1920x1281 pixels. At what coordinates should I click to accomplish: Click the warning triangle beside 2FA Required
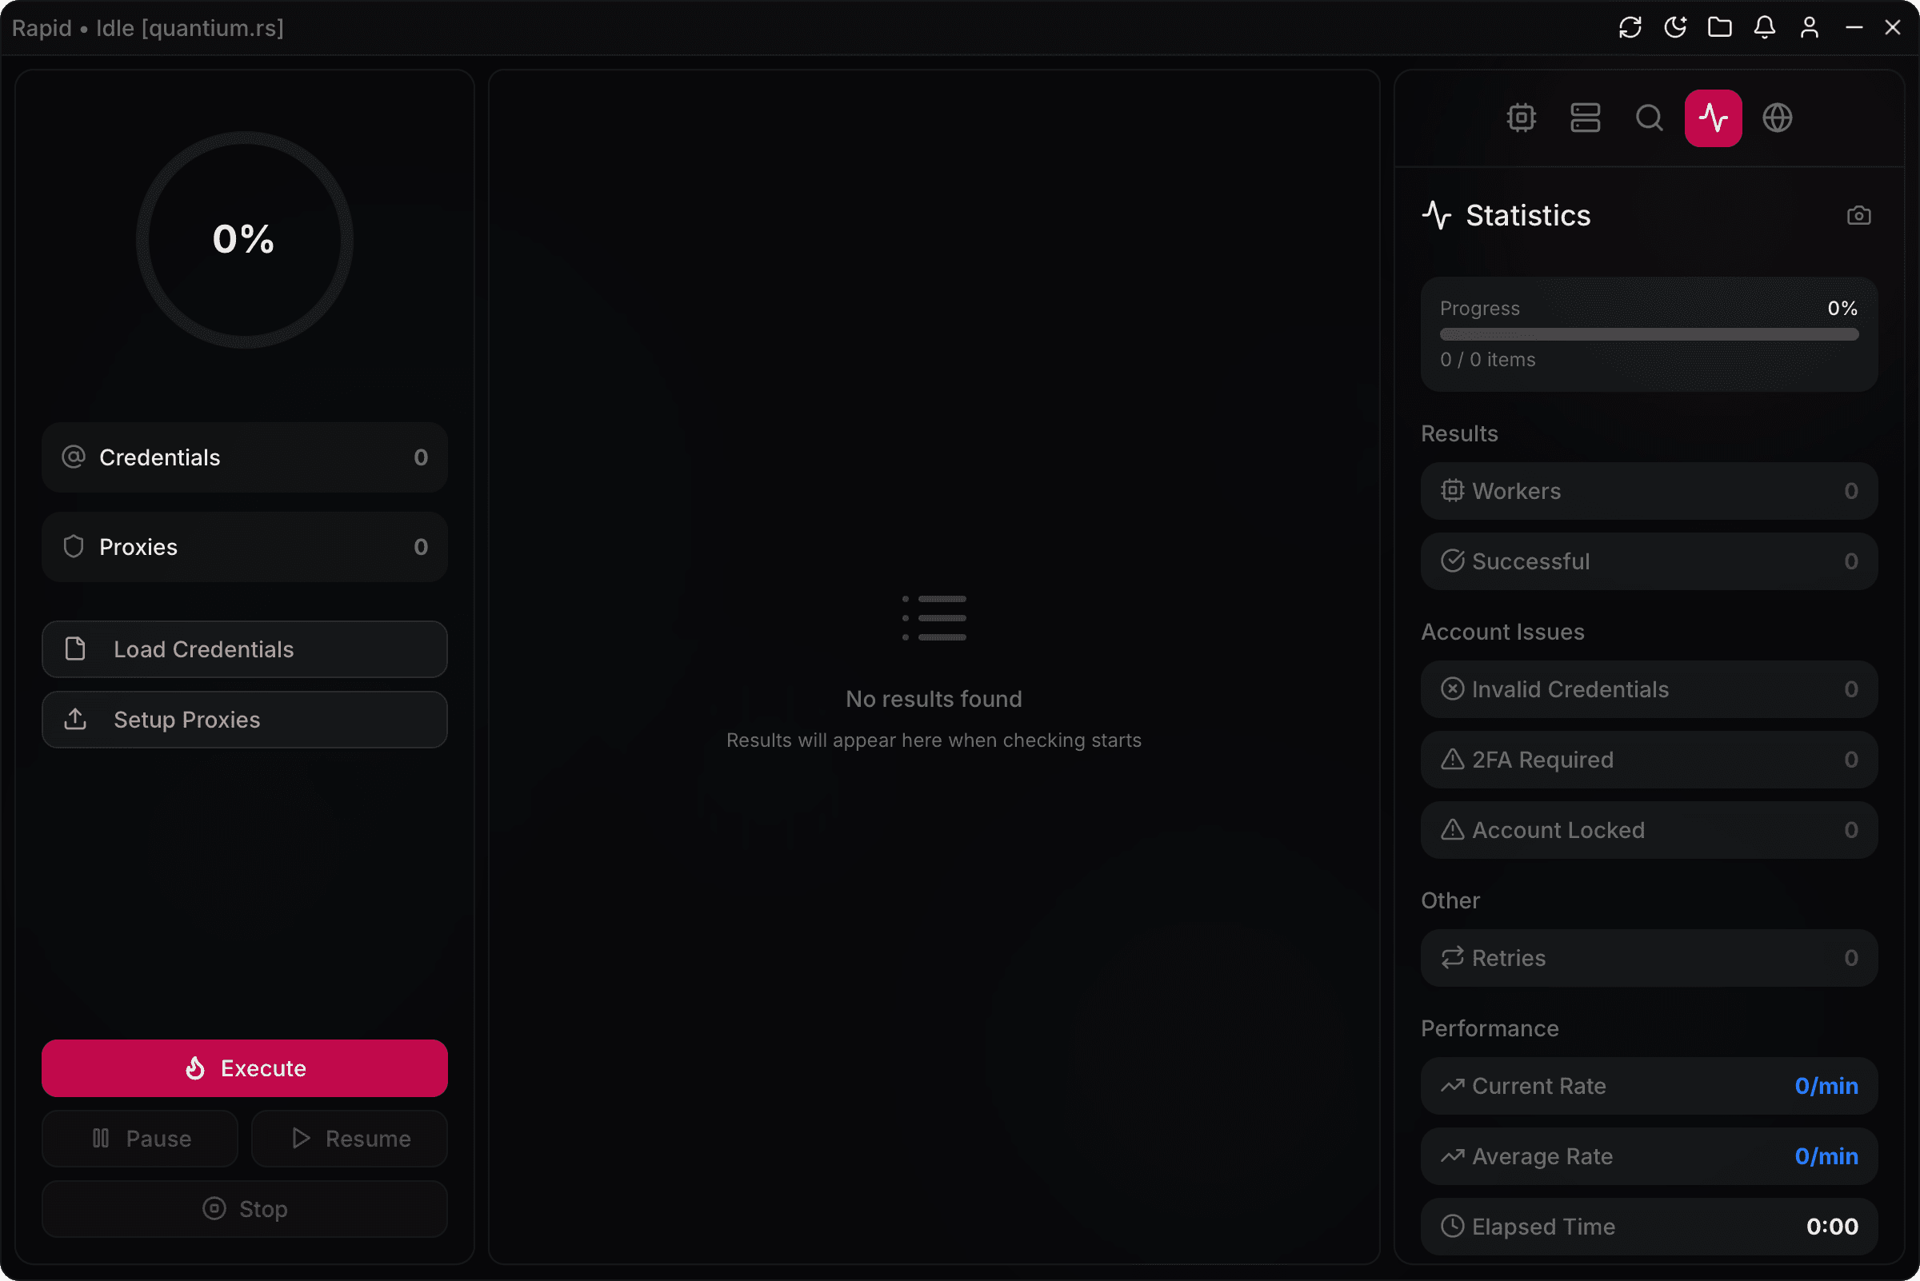tap(1452, 759)
